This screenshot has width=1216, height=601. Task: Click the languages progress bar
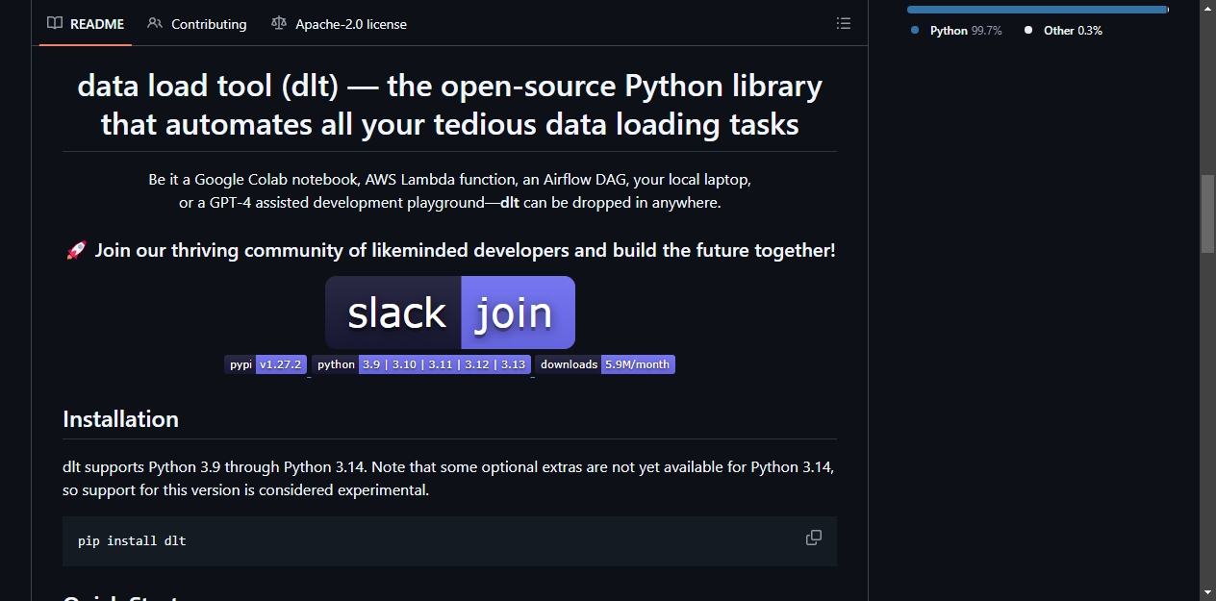(x=1038, y=10)
